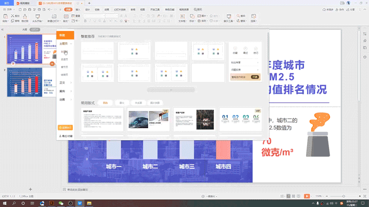Click the New Slide (新建幻灯片) icon
Screen dimensions: 369x207
[x=54, y=16]
